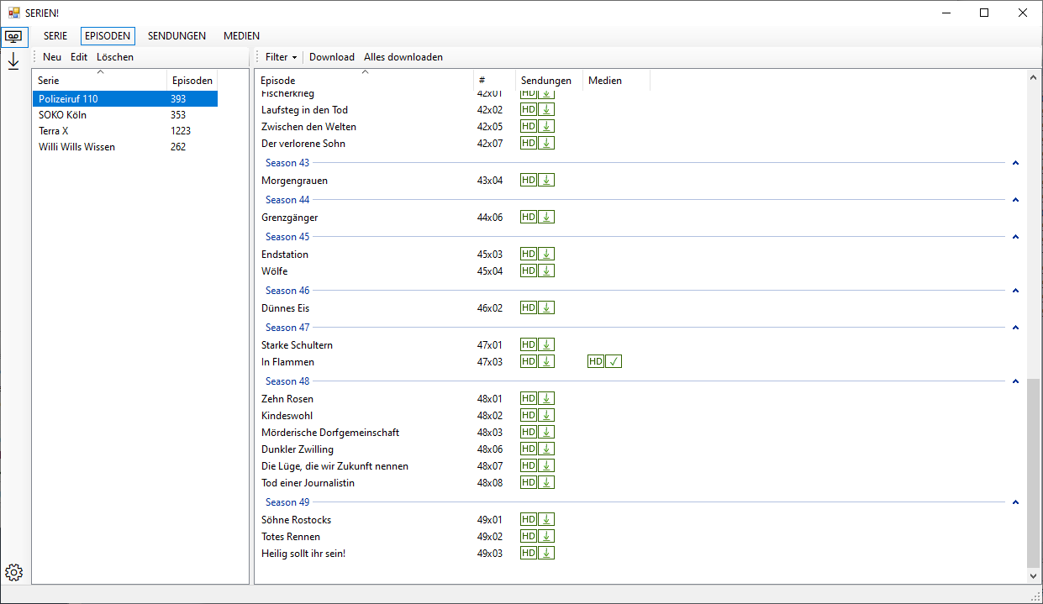This screenshot has height=604, width=1043.
Task: Click download arrow icon for Morgengrauen
Action: coord(546,181)
